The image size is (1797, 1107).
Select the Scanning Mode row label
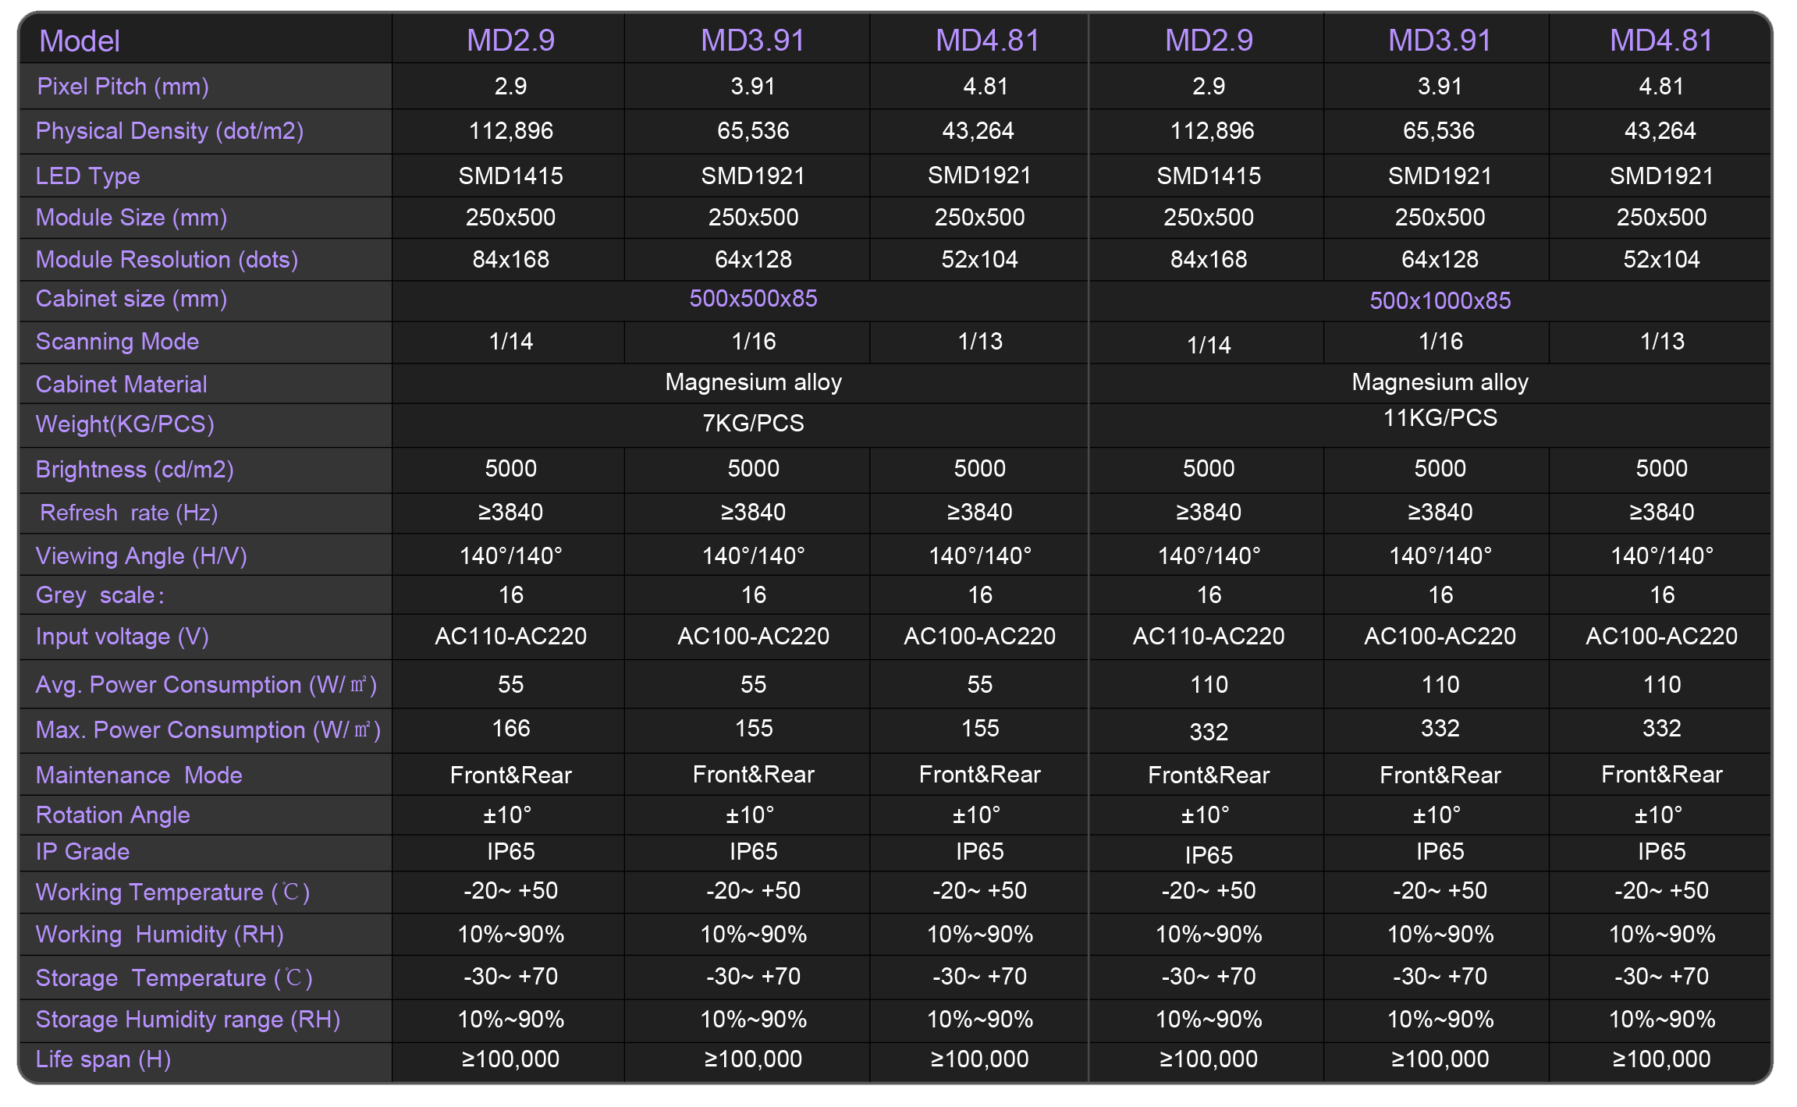[x=117, y=341]
